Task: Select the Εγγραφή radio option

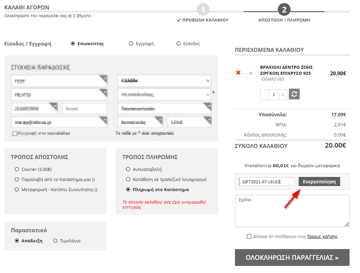Action: coord(131,44)
